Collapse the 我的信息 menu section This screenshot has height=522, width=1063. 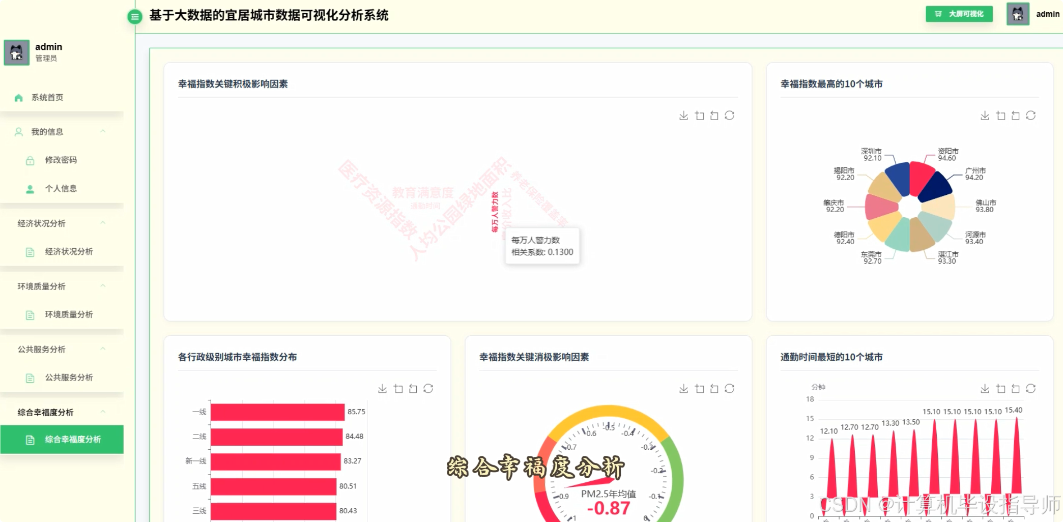click(104, 131)
